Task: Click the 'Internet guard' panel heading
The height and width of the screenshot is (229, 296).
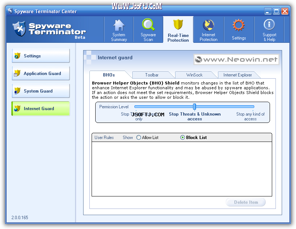Action: click(115, 57)
